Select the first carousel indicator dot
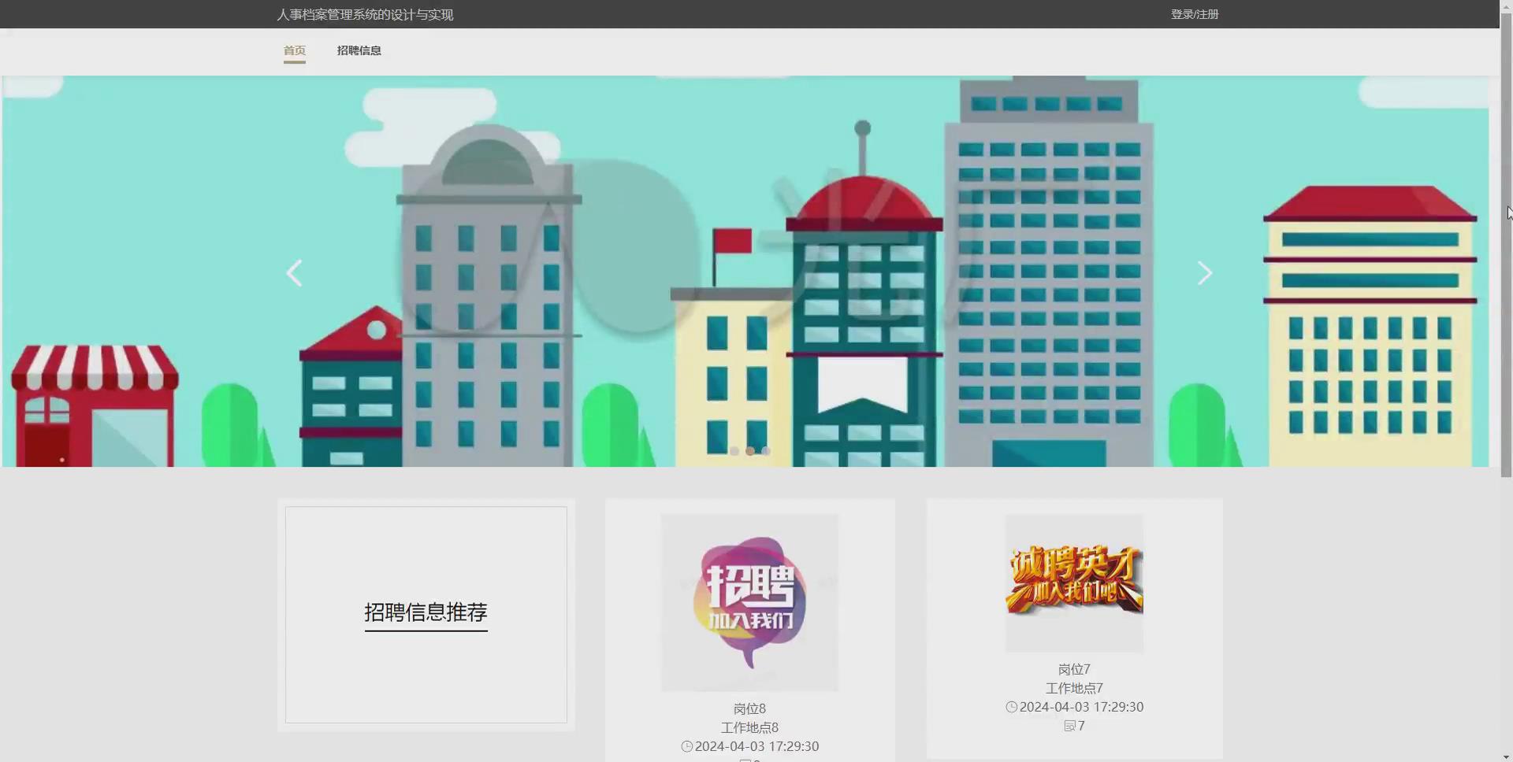Viewport: 1513px width, 762px height. coord(734,450)
